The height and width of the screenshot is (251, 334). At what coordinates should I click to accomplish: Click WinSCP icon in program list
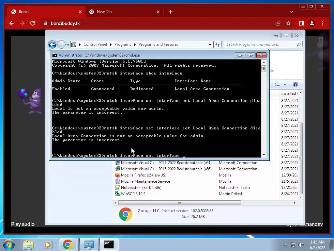click(117, 193)
